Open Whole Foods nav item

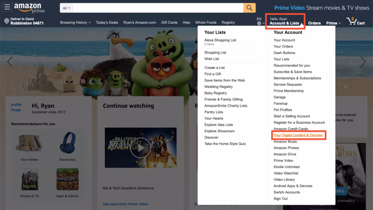click(206, 22)
